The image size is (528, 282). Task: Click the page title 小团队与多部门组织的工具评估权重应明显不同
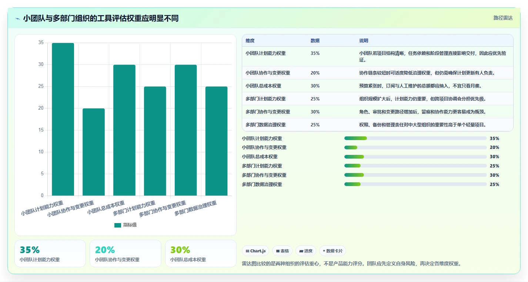coord(101,19)
